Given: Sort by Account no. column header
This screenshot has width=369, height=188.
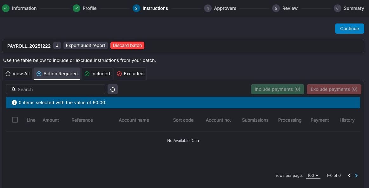Looking at the screenshot, I should coord(218,120).
